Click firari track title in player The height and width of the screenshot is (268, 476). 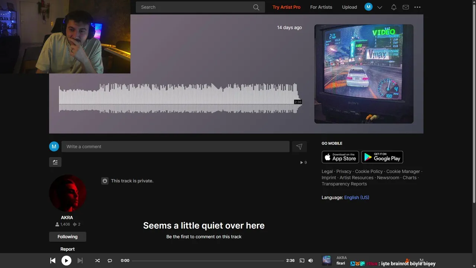click(341, 264)
